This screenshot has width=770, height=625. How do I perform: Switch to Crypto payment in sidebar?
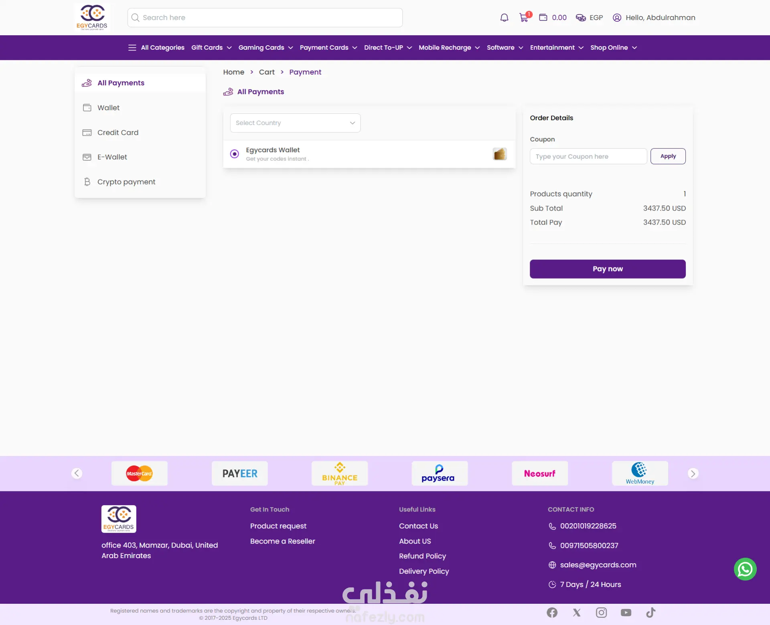(x=126, y=182)
